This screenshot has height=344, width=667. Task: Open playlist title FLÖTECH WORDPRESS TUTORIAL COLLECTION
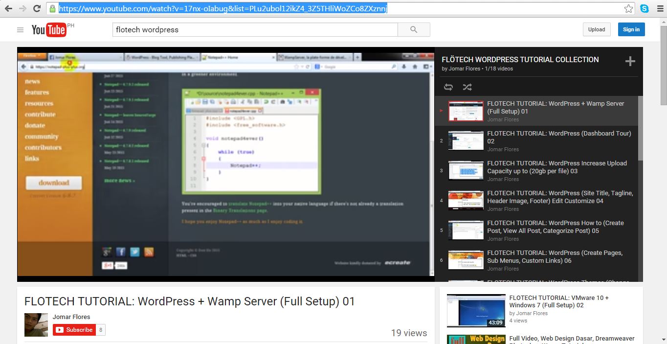(x=520, y=59)
